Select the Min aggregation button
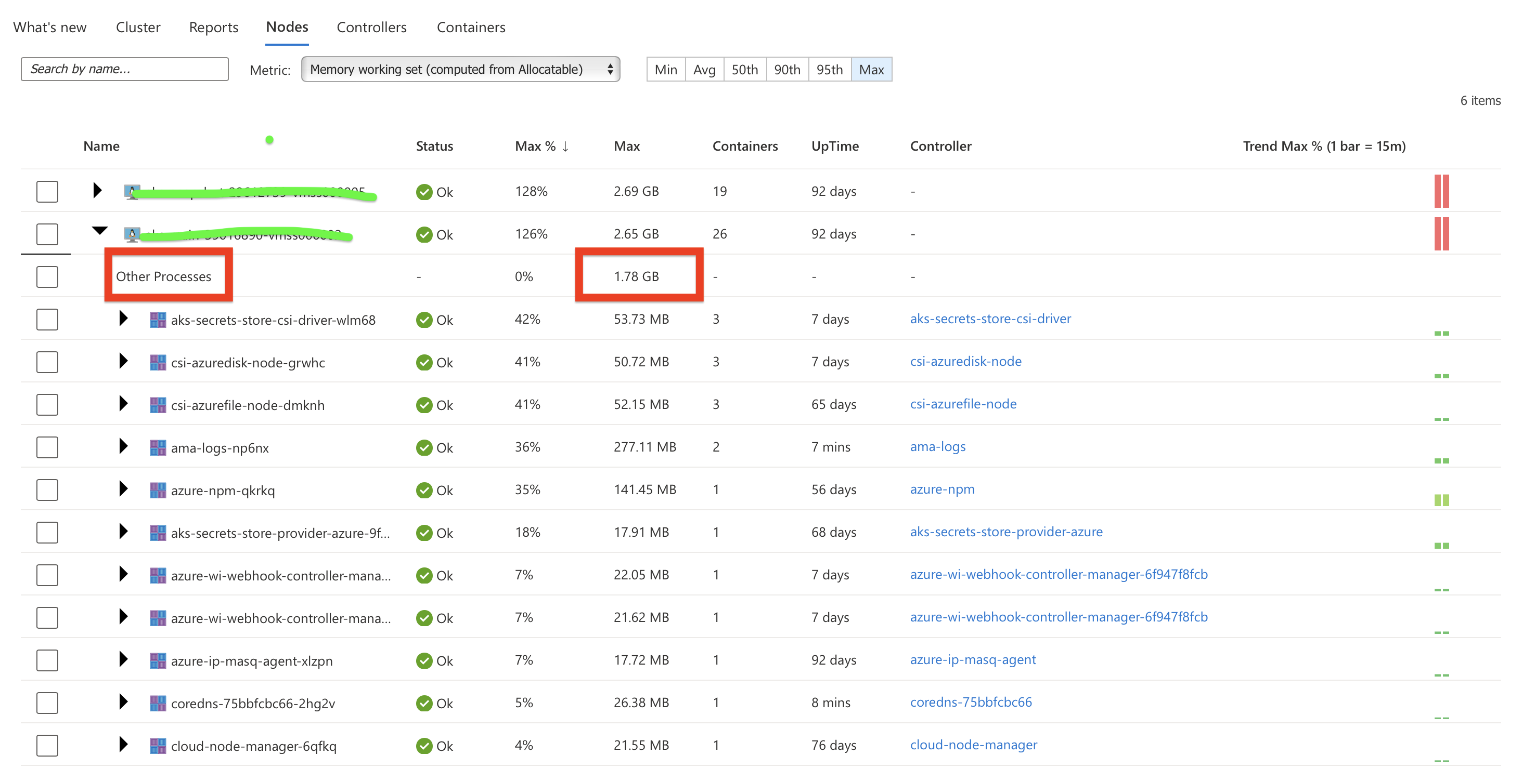Image resolution: width=1522 pixels, height=768 pixels. pyautogui.click(x=666, y=69)
